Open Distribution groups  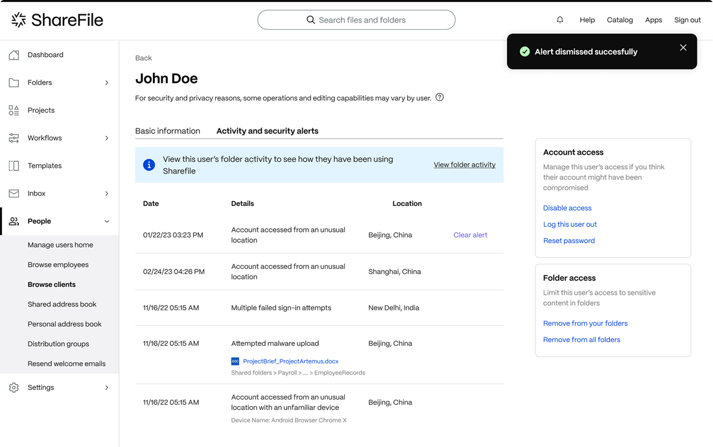tap(58, 344)
